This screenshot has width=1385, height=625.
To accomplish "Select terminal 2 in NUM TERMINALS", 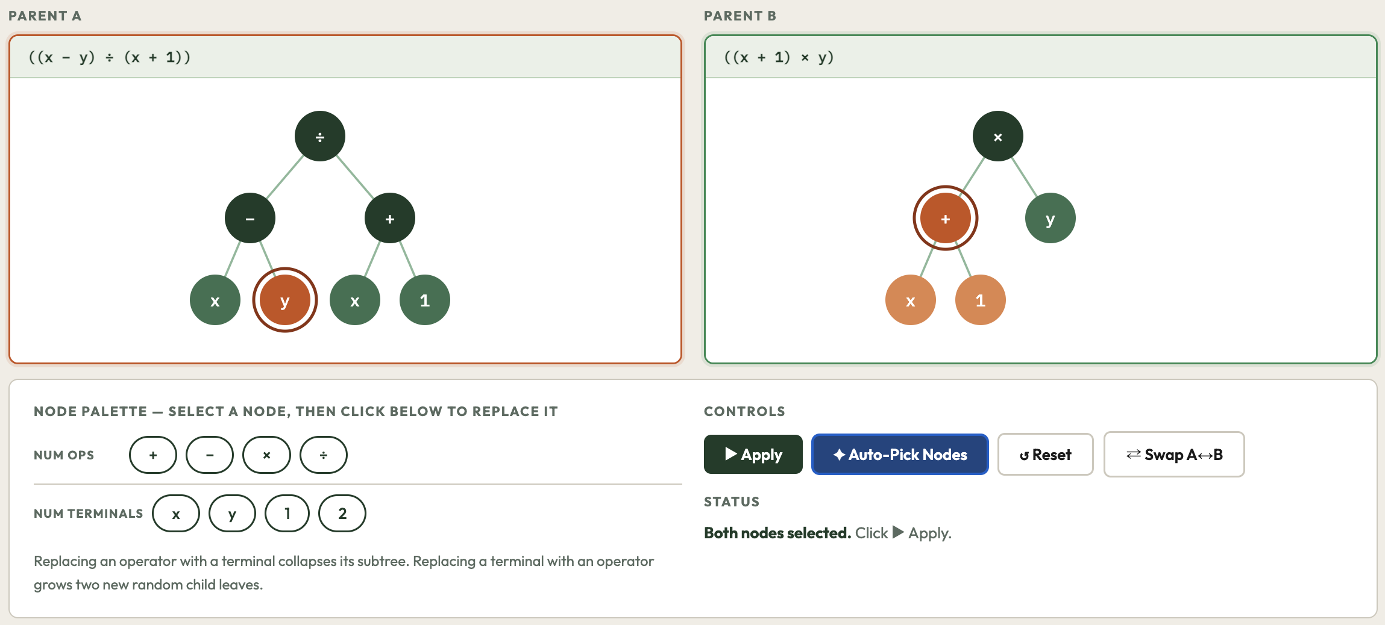I will [342, 513].
